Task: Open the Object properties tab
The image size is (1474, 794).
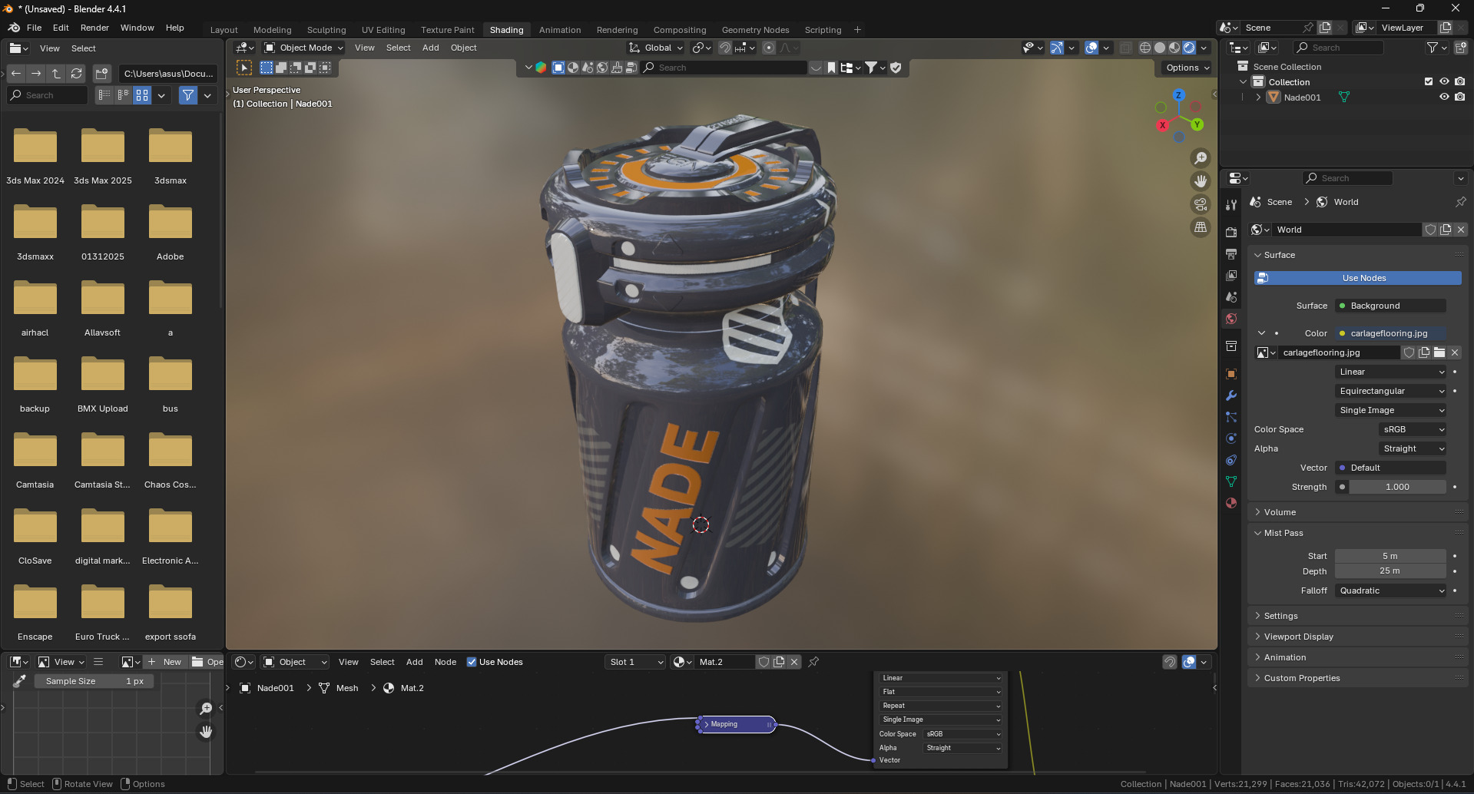Action: (1231, 374)
